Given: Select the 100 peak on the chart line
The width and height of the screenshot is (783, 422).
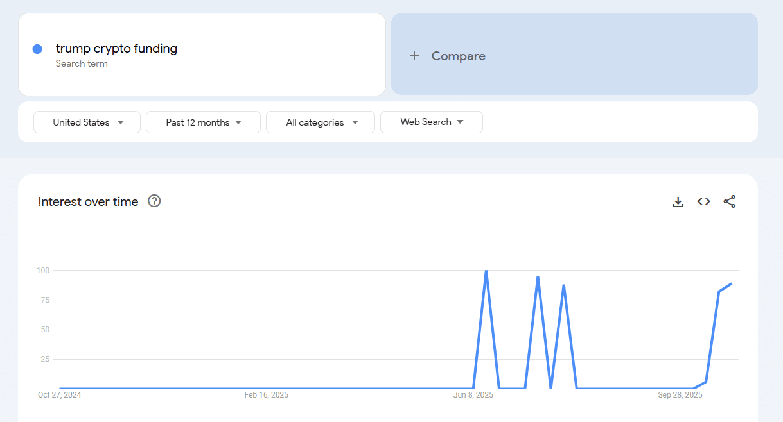Looking at the screenshot, I should click(486, 271).
